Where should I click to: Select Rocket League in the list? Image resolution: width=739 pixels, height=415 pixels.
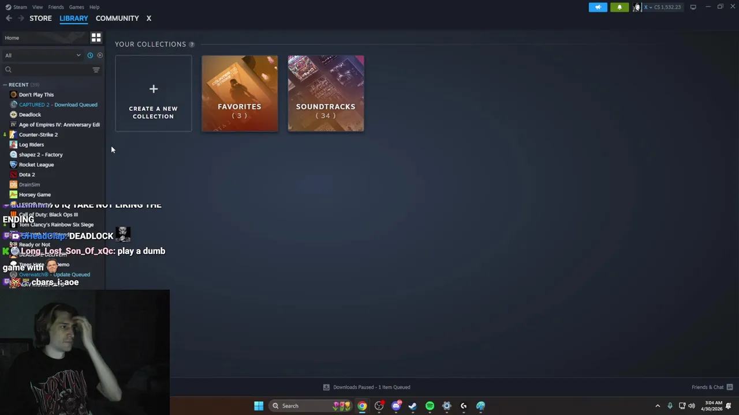(x=36, y=165)
